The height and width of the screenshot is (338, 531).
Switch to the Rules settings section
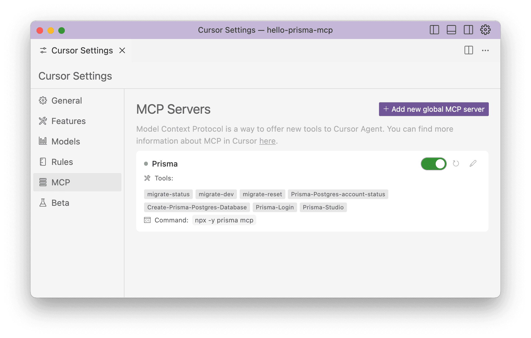62,162
